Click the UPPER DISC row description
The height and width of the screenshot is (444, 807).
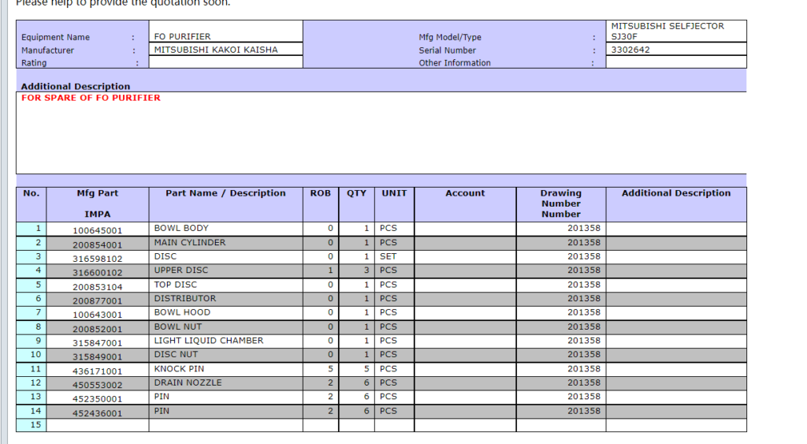(x=225, y=271)
